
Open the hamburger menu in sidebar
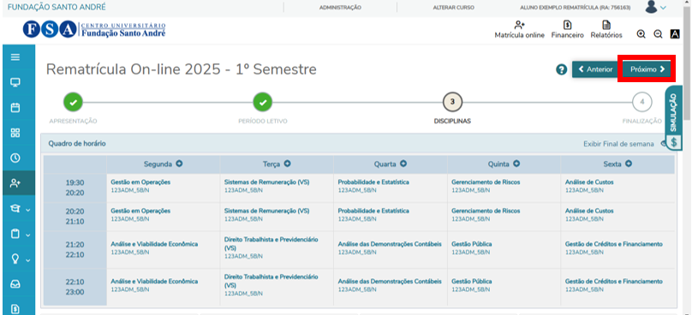(x=15, y=56)
